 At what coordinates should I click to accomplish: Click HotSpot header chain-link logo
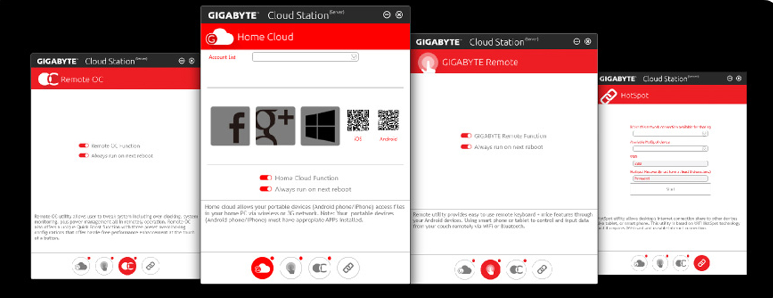tap(607, 95)
